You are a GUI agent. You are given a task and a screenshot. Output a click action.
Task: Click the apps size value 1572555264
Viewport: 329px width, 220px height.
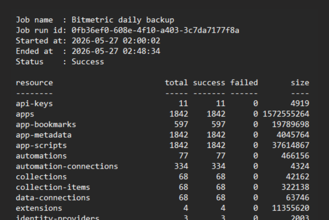tap(286, 114)
